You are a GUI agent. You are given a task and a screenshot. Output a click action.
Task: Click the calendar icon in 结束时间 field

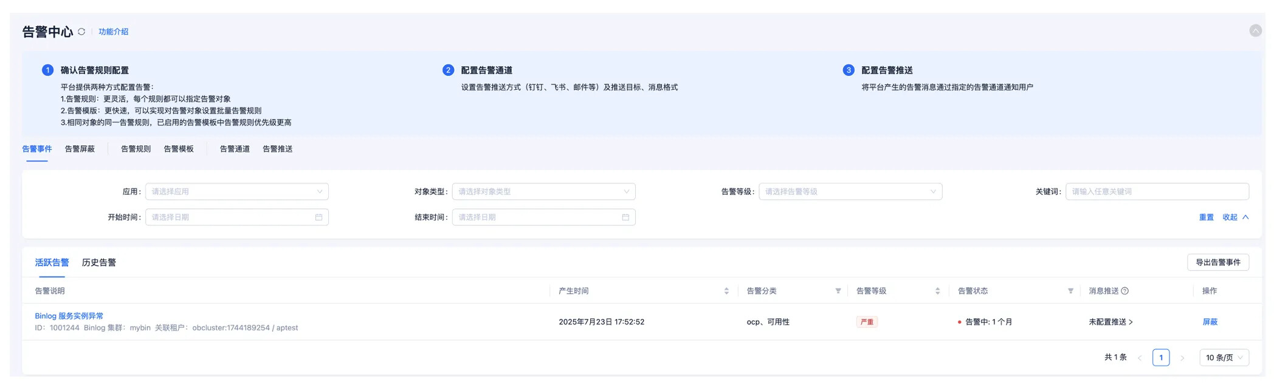pos(625,217)
